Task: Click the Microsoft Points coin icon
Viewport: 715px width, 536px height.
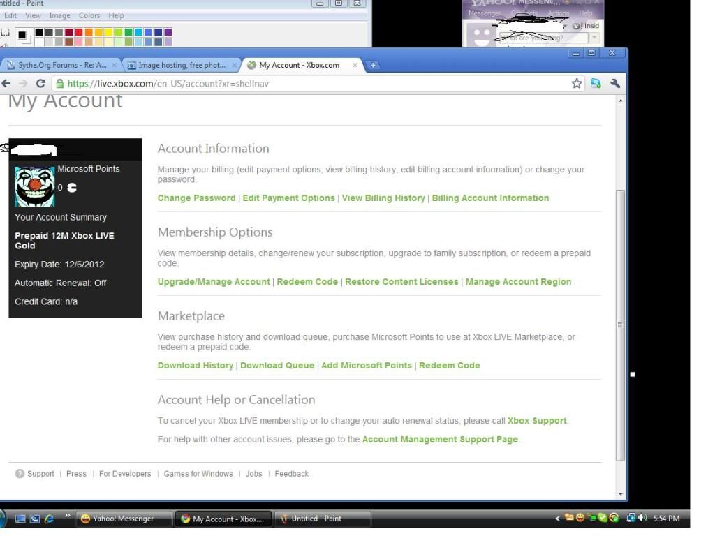Action: point(72,187)
